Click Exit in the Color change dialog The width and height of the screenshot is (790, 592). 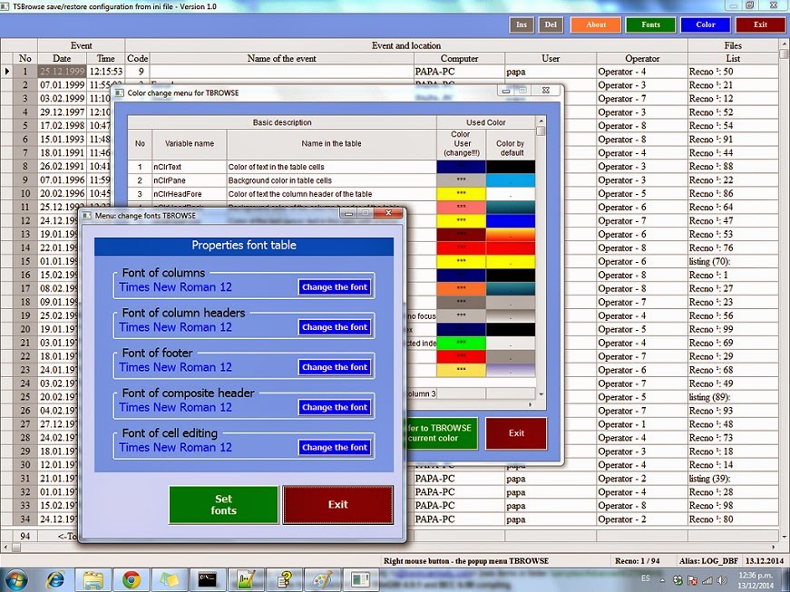coord(516,433)
